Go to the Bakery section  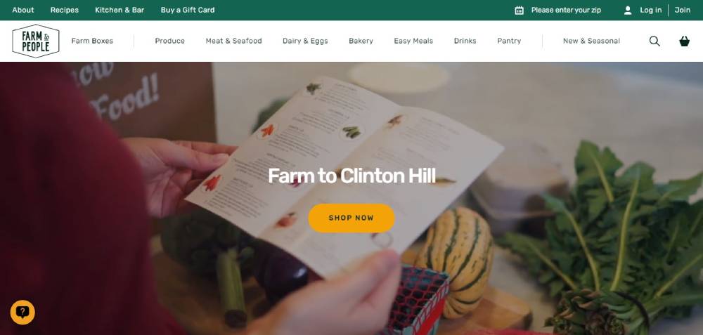(x=361, y=41)
